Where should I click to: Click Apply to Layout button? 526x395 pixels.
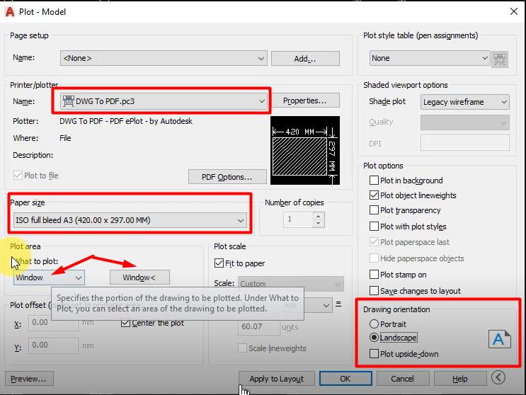point(276,379)
